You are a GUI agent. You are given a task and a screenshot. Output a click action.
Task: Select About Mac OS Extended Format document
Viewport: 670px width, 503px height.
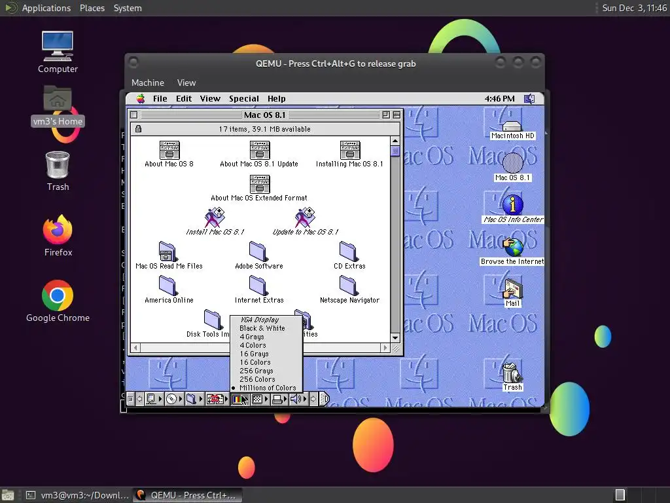pos(259,184)
